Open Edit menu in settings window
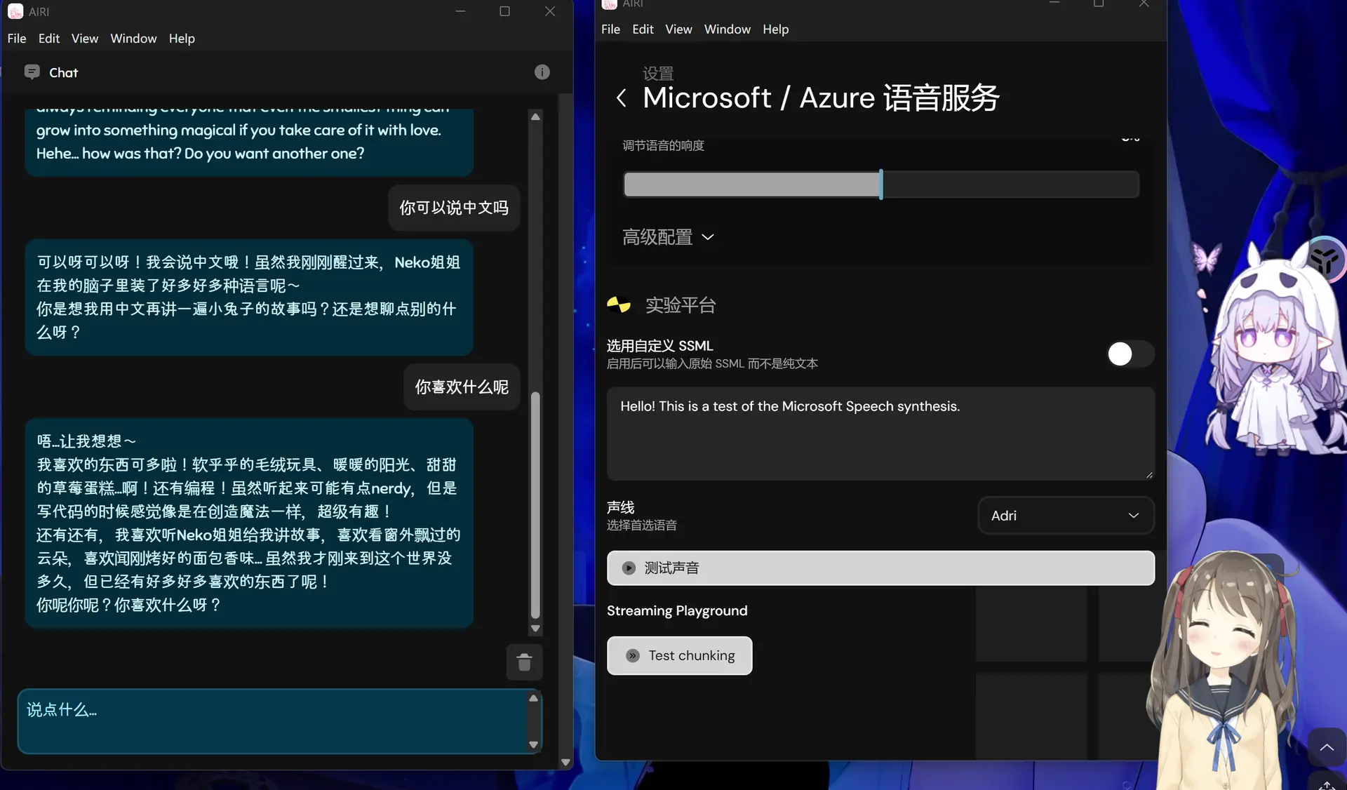Image resolution: width=1347 pixels, height=790 pixels. point(643,29)
